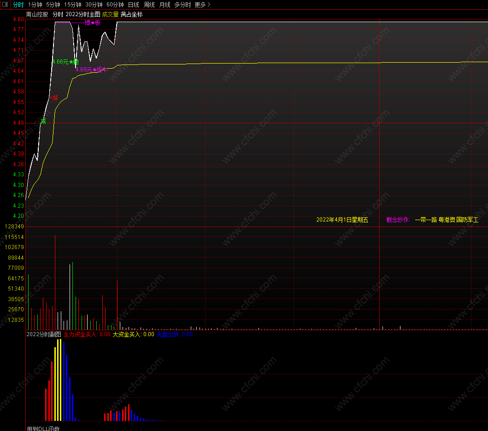
Task: Click the 用到DLL函数 text at bottom
Action: click(x=43, y=429)
